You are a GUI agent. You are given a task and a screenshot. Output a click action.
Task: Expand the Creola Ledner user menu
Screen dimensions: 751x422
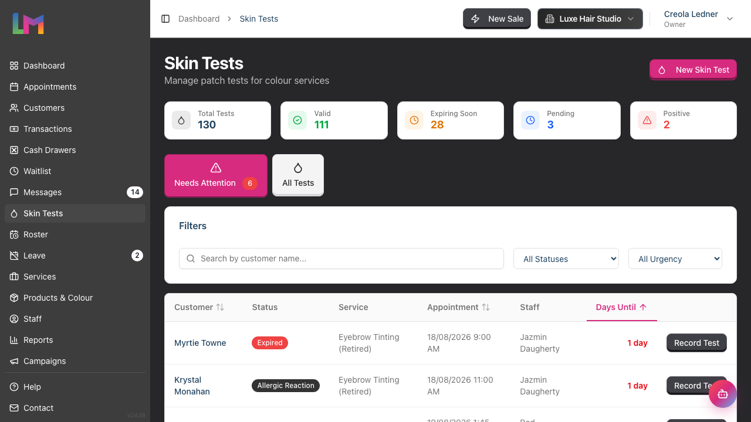tap(698, 19)
